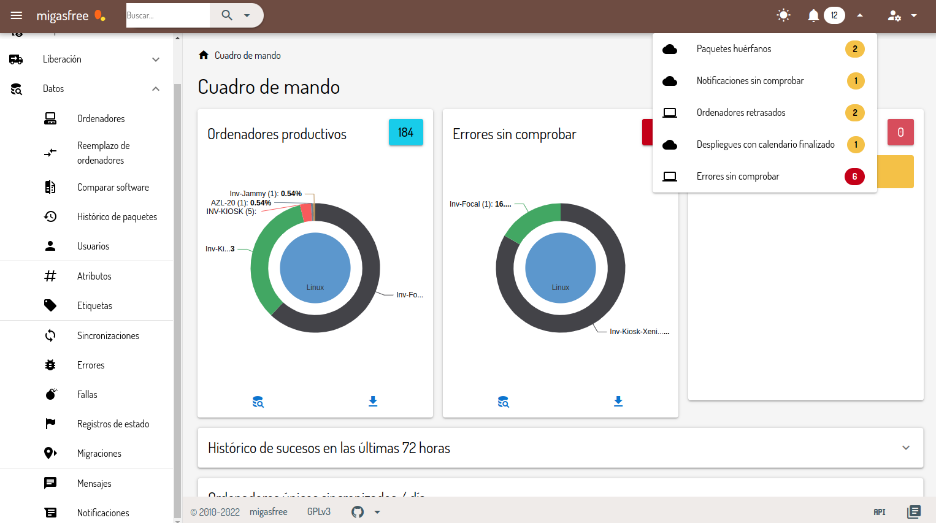The width and height of the screenshot is (936, 523).
Task: Click the Comparar software compare icon
Action: [x=50, y=187]
